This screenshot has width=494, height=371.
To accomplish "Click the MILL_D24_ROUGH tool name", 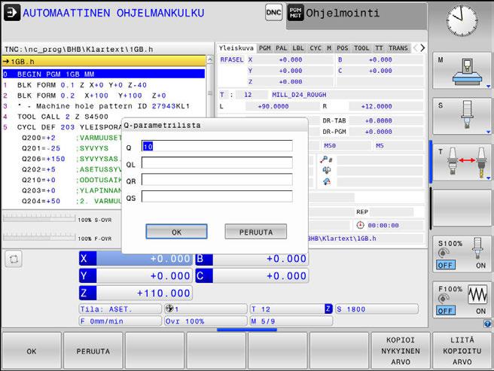I will tap(299, 95).
